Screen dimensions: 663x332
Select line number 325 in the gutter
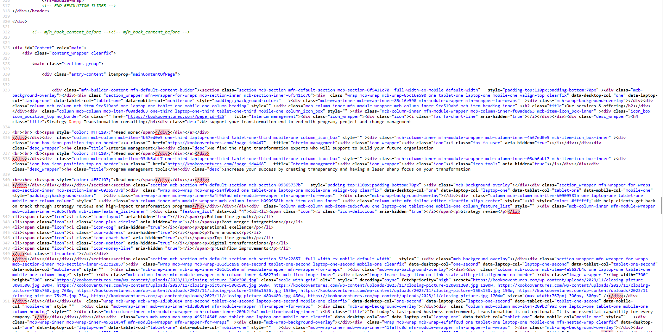coord(6,48)
